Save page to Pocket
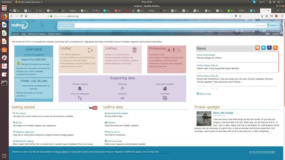Image resolution: width=285 pixels, height=160 pixels. [x=236, y=16]
